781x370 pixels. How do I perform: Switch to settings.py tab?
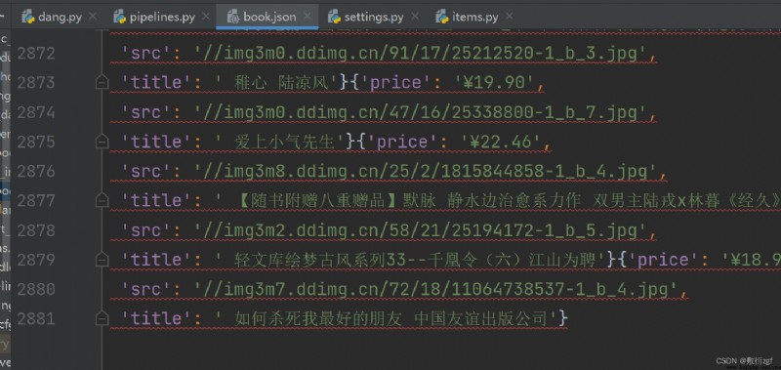pos(373,17)
